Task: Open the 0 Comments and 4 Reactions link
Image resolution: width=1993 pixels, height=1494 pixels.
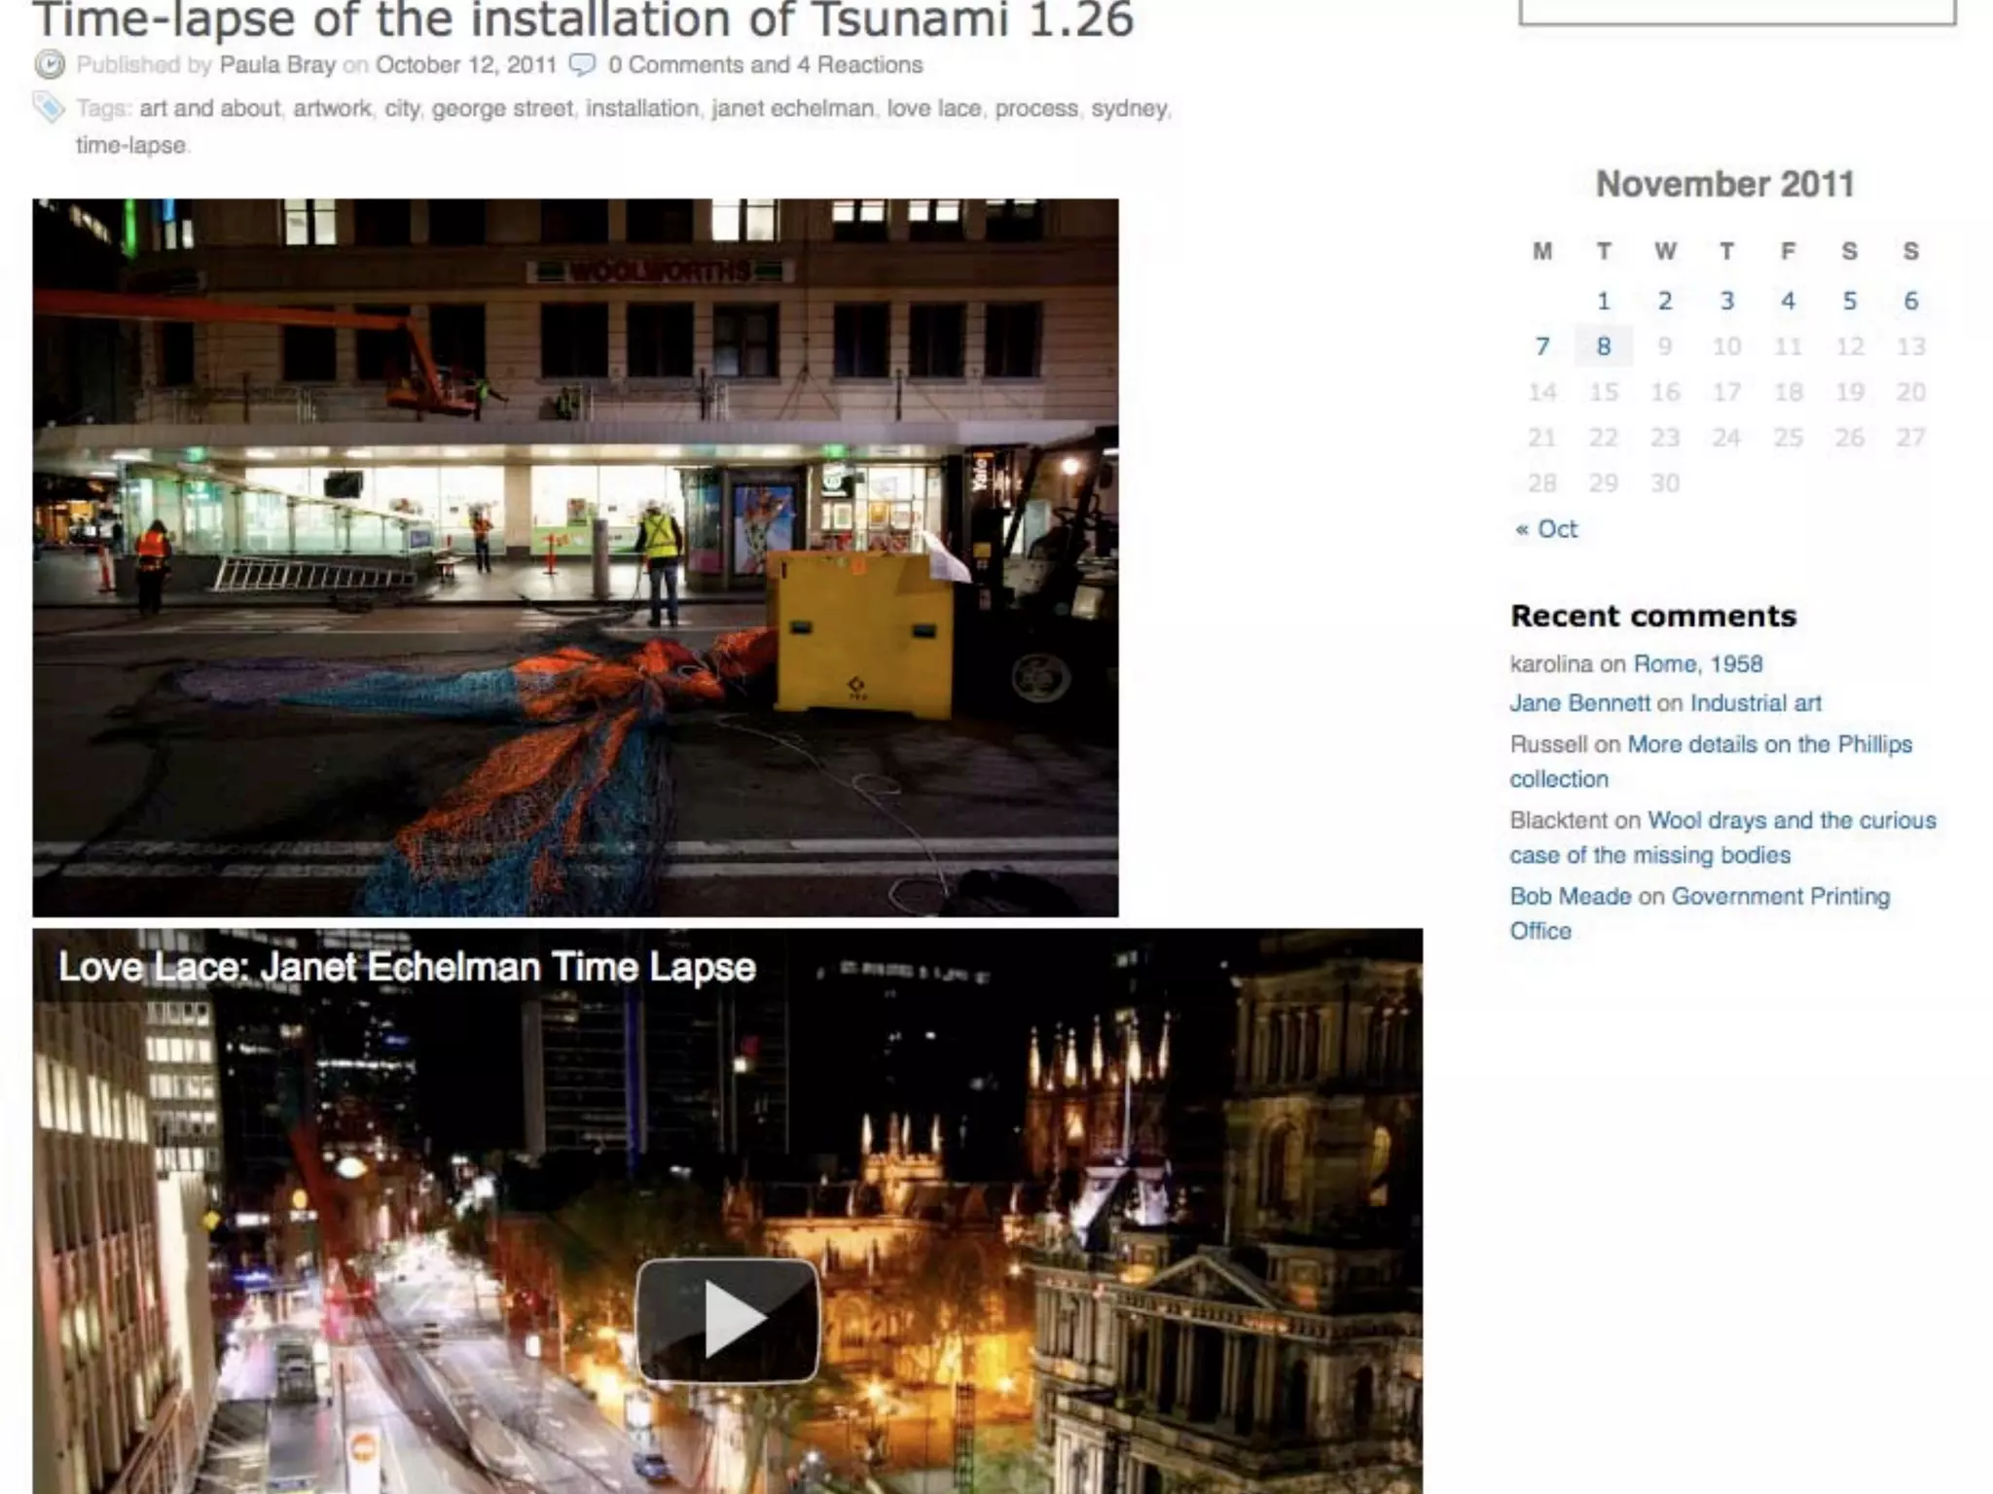Action: click(x=765, y=65)
